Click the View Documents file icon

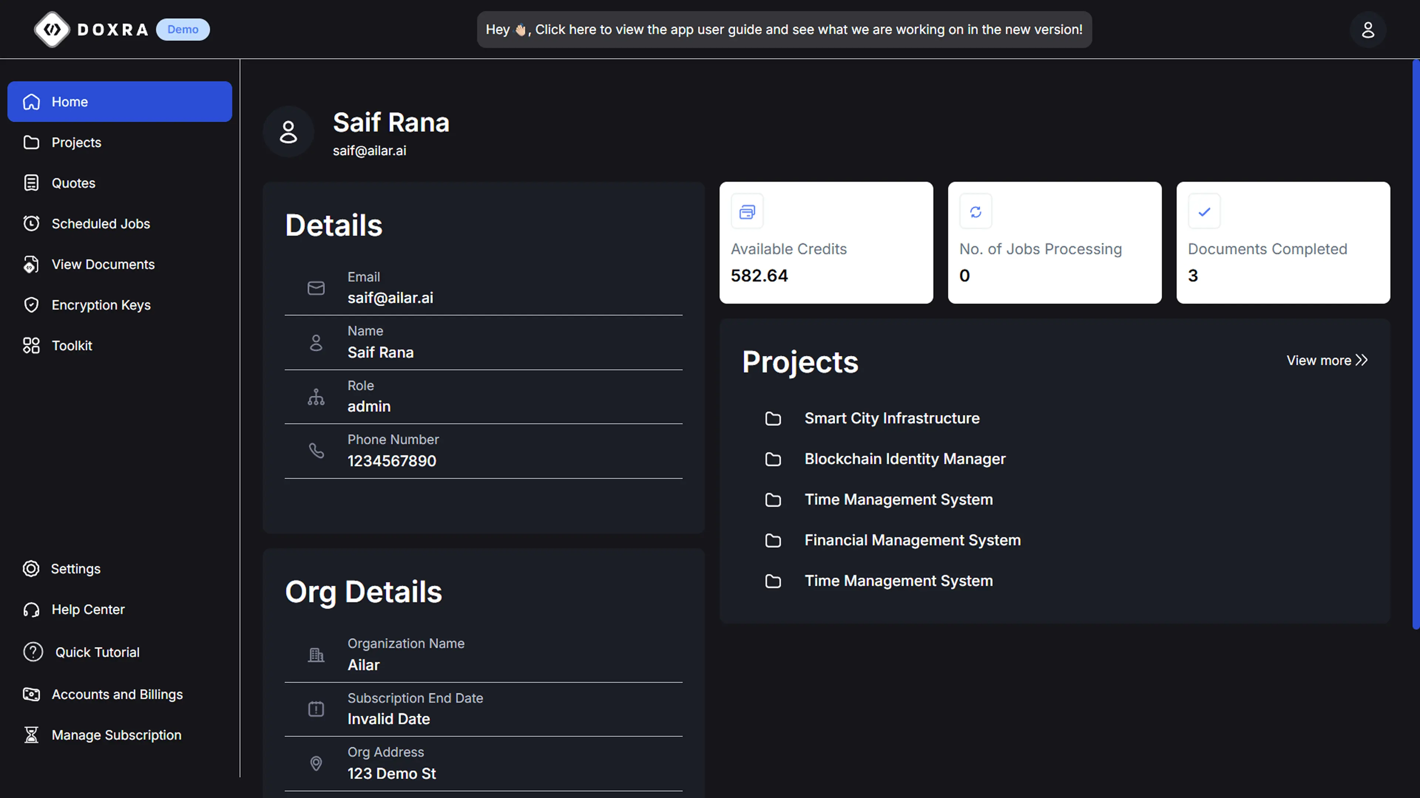(x=31, y=265)
